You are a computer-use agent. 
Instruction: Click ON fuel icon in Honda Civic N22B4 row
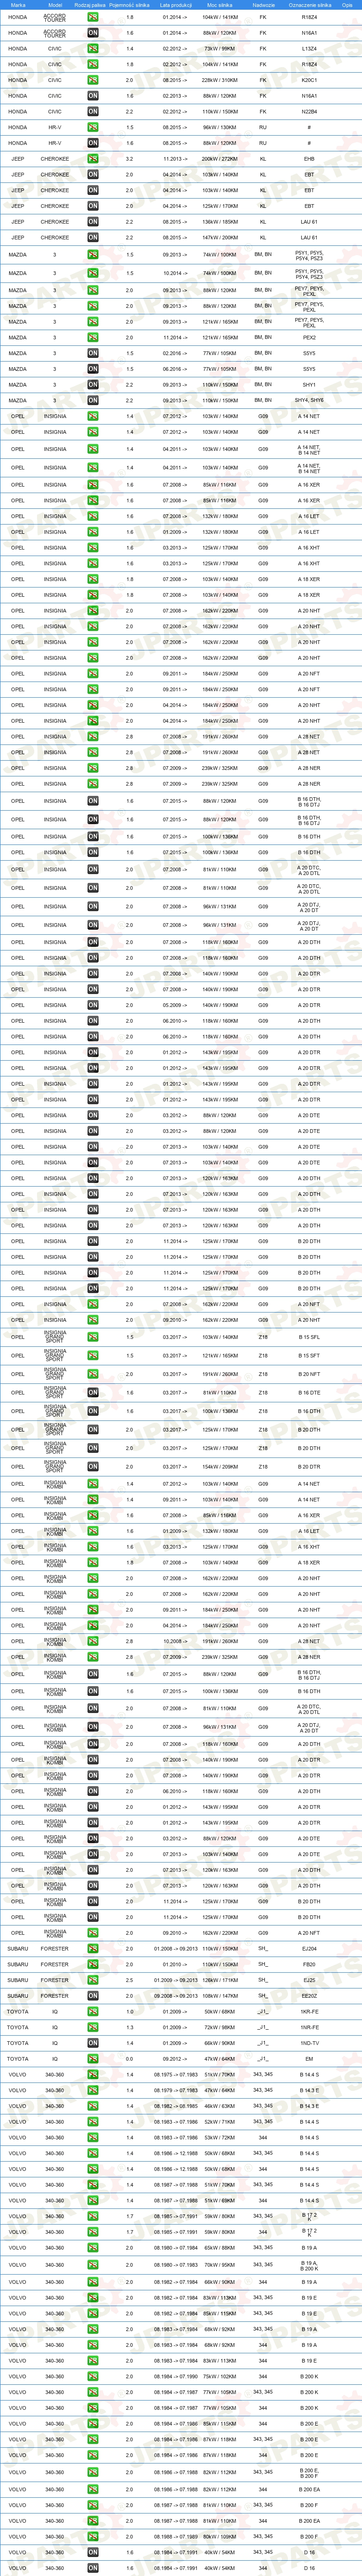[93, 112]
